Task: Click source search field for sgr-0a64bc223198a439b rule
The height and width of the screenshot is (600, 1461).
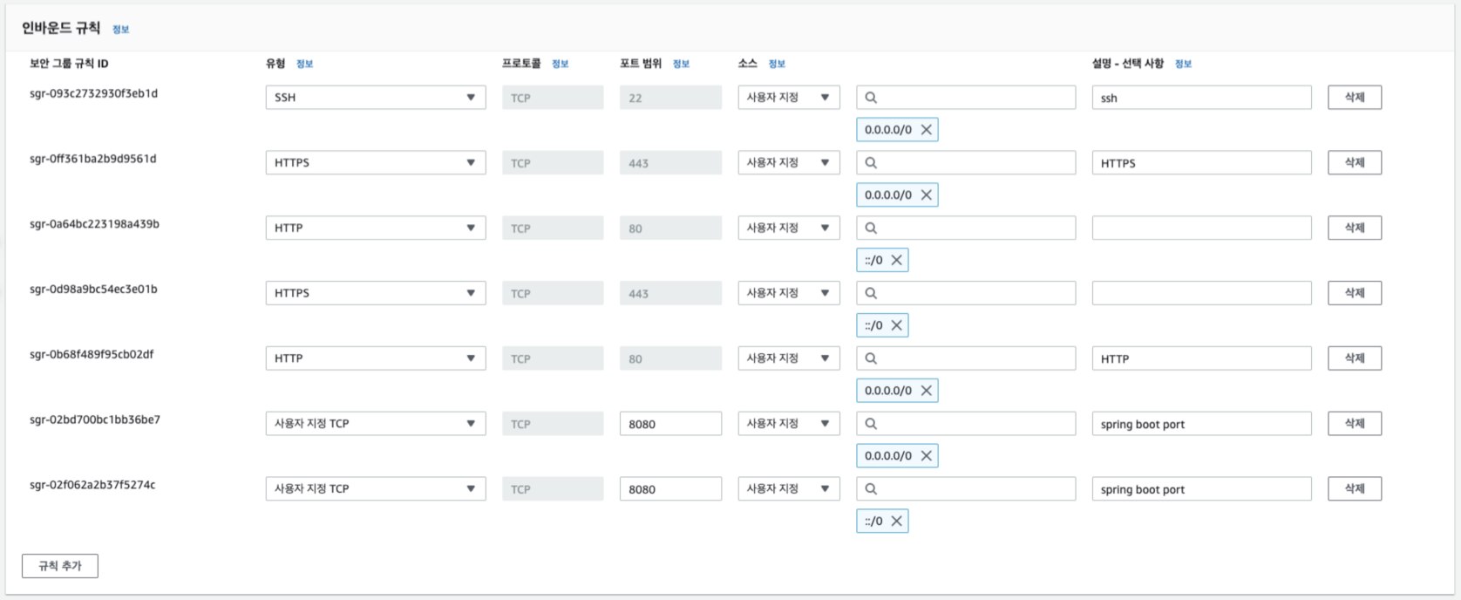Action: coord(966,228)
